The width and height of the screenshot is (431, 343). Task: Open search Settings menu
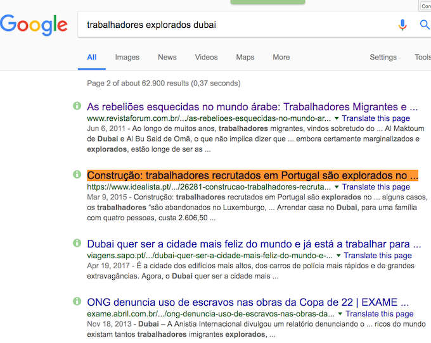(x=383, y=57)
